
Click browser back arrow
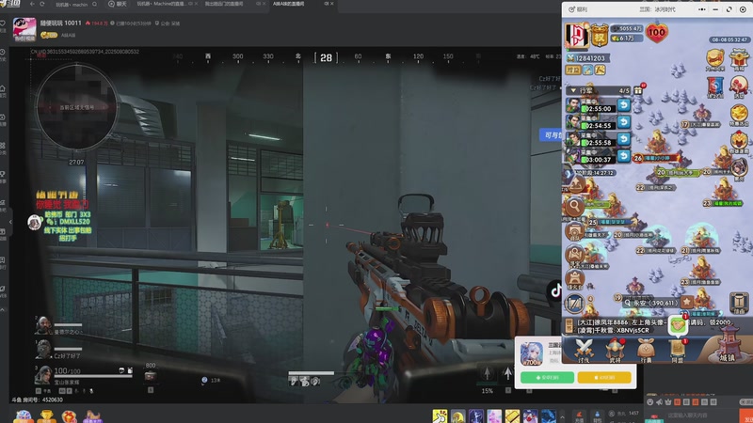(32, 4)
